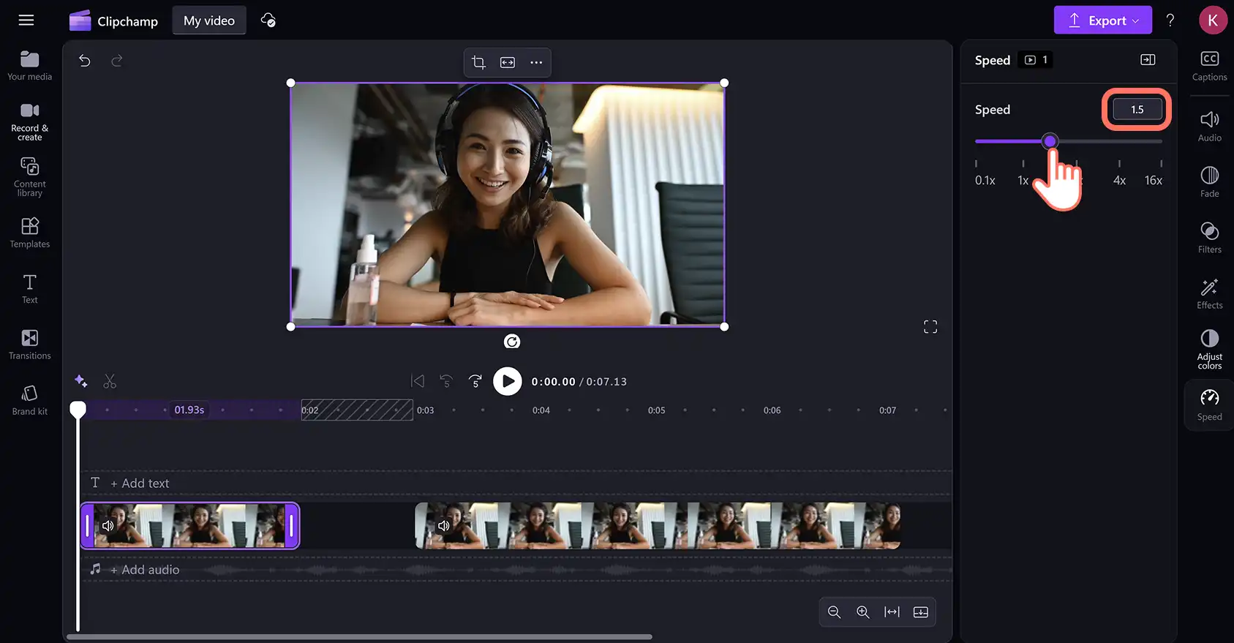Toggle fullscreen preview mode
1234x643 pixels.
pos(930,327)
